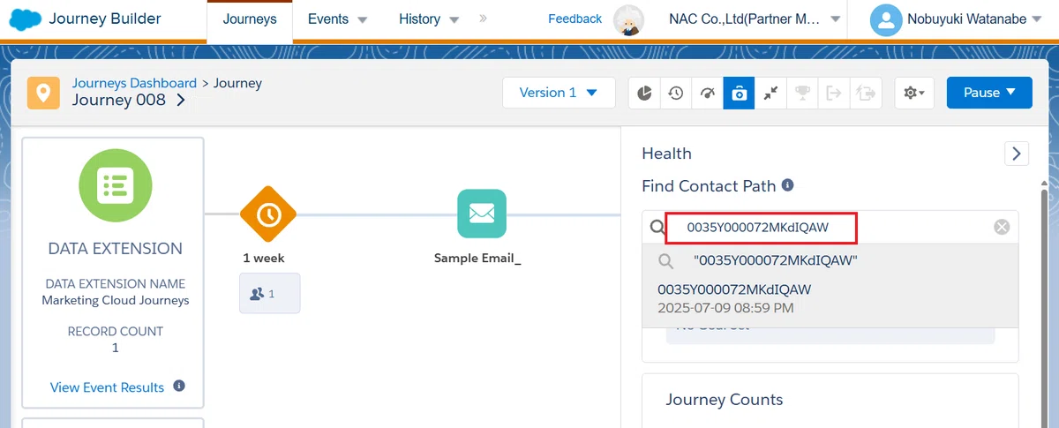Select the quoted "0035Y000072MKdIQAW" search suggestion
The image size is (1059, 428).
click(x=830, y=260)
